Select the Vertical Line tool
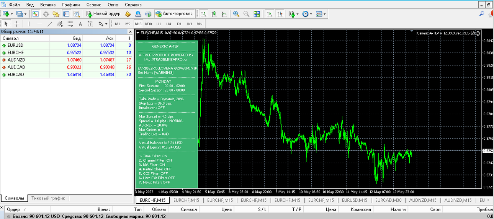494x219 pixels. 29,24
